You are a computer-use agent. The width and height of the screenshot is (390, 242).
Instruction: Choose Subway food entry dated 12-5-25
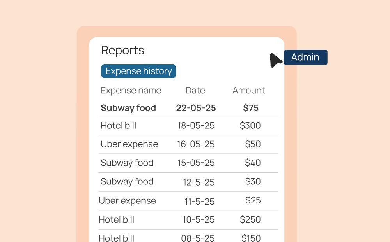coord(188,182)
